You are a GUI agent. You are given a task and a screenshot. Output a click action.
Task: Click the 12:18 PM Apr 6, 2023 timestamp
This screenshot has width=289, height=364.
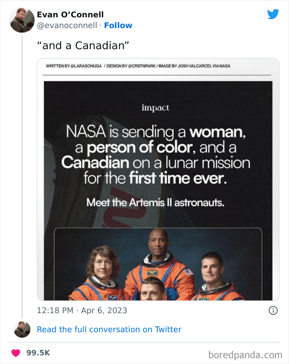(82, 310)
